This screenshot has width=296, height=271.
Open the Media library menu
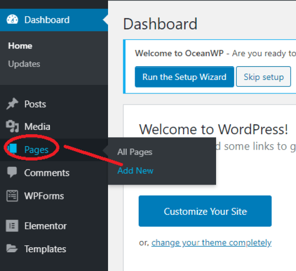[54, 126]
